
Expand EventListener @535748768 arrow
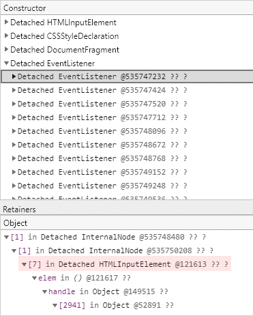(14, 158)
